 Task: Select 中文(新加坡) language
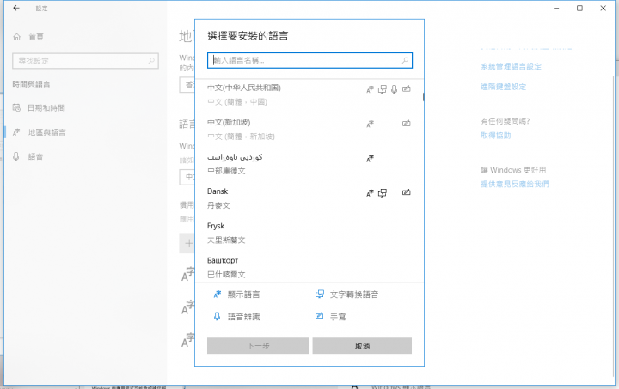click(x=309, y=129)
